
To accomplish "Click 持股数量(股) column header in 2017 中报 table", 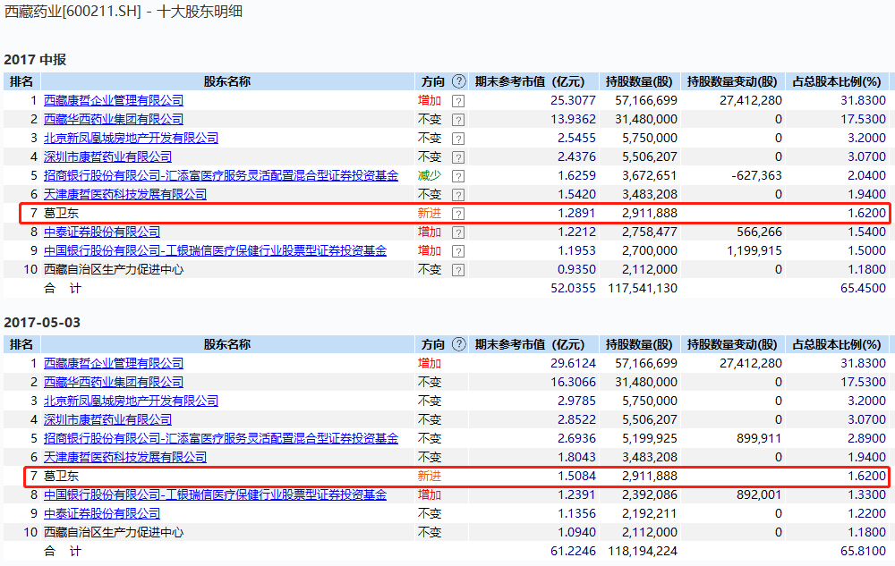I will (x=638, y=81).
